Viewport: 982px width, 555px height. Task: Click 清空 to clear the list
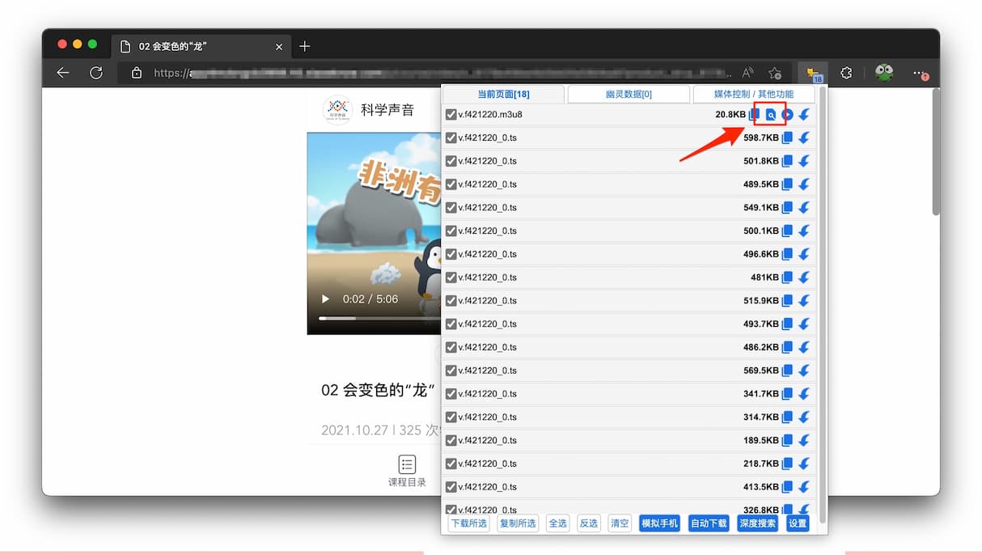(x=620, y=523)
